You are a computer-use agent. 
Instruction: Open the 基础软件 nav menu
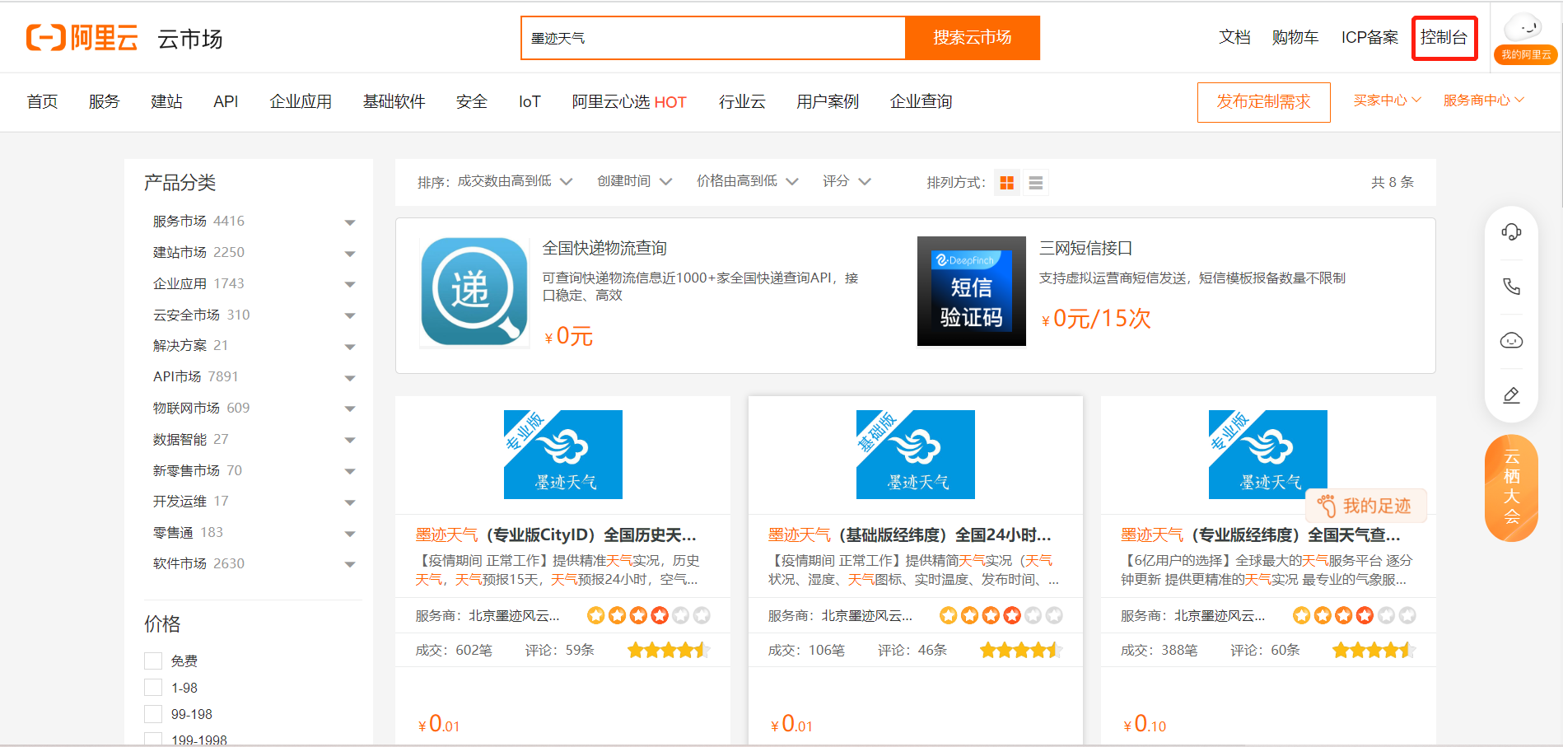[394, 101]
